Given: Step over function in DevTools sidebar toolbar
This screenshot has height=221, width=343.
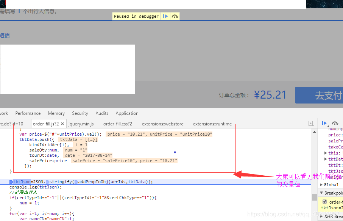Looking at the screenshot, I should 335,124.
